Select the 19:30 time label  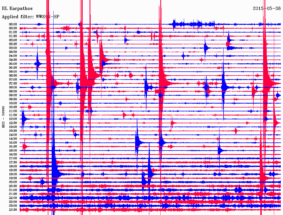pyautogui.click(x=13, y=178)
